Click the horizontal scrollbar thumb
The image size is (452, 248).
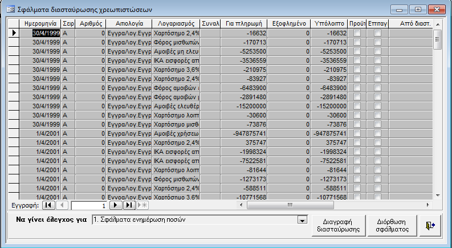point(290,205)
